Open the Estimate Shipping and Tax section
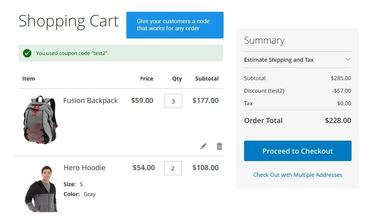370x220 pixels. [298, 60]
